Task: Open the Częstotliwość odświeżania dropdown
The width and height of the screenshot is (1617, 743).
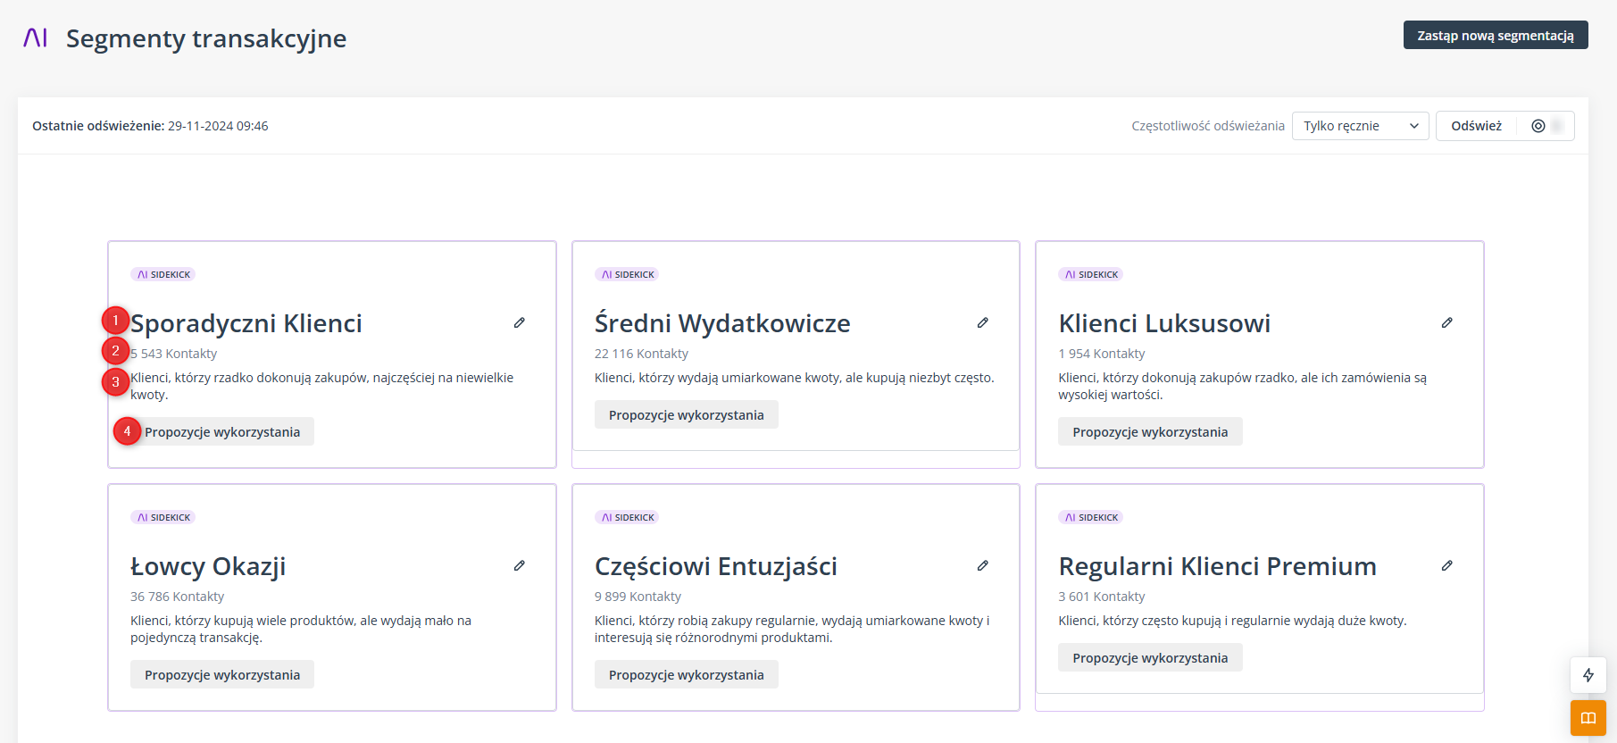Action: (1361, 126)
